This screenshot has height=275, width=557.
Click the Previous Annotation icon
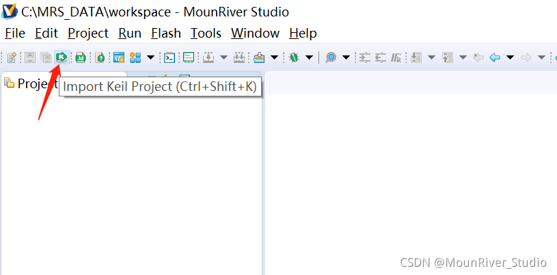pyautogui.click(x=447, y=57)
